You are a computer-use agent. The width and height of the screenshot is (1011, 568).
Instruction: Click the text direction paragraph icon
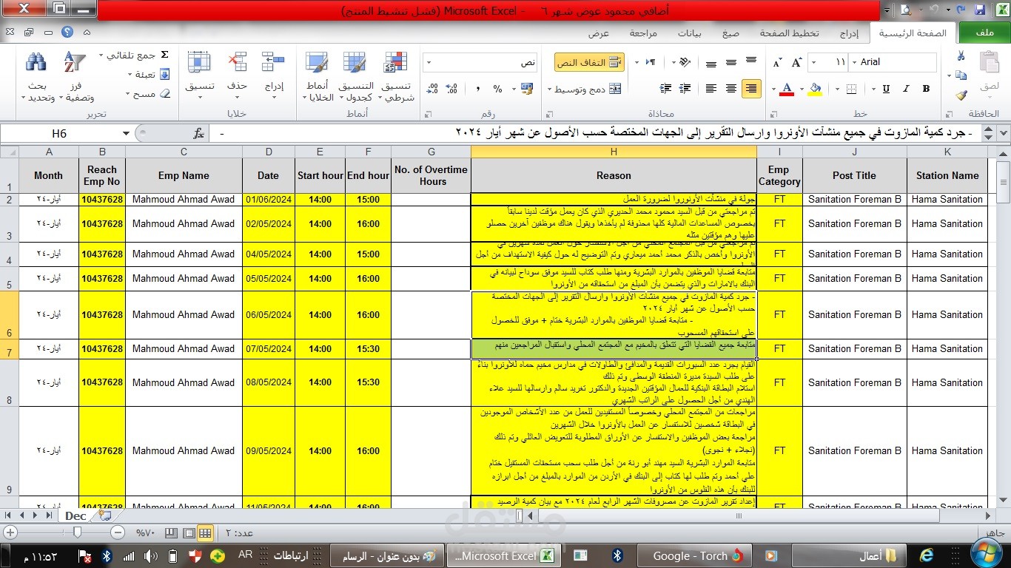[x=651, y=62]
